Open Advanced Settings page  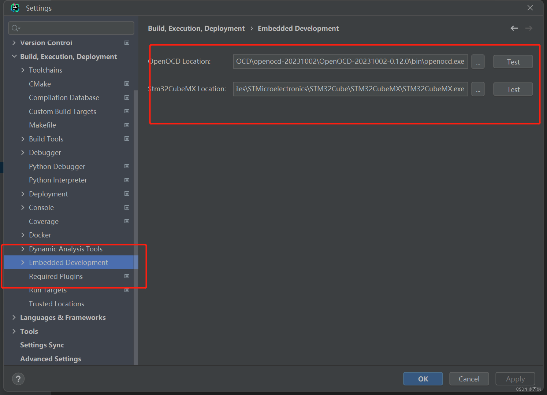coord(51,359)
